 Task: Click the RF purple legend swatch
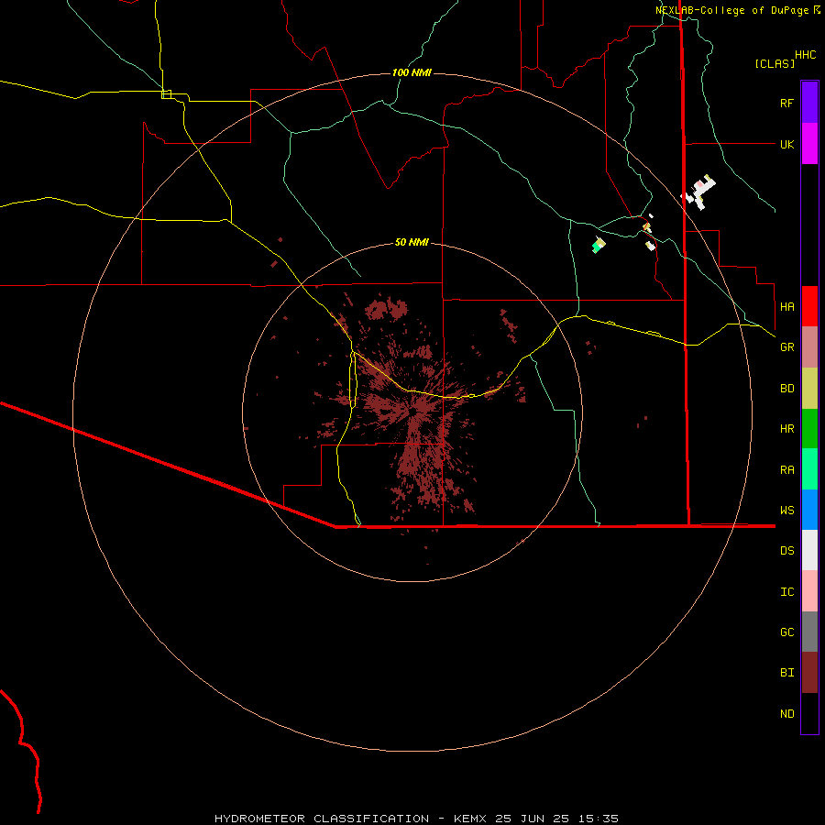[809, 103]
